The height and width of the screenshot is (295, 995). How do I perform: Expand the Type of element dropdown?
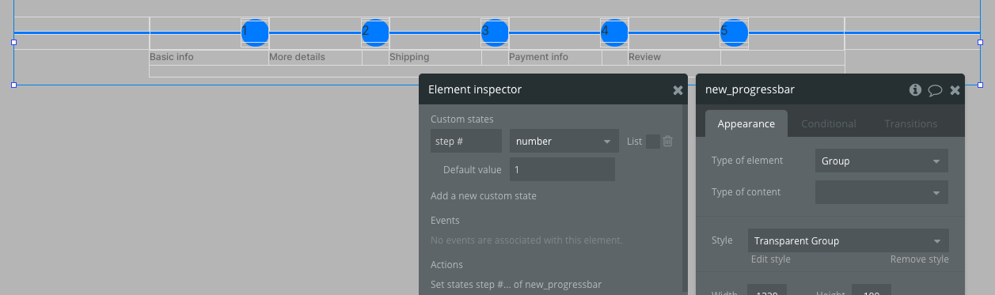pyautogui.click(x=881, y=161)
